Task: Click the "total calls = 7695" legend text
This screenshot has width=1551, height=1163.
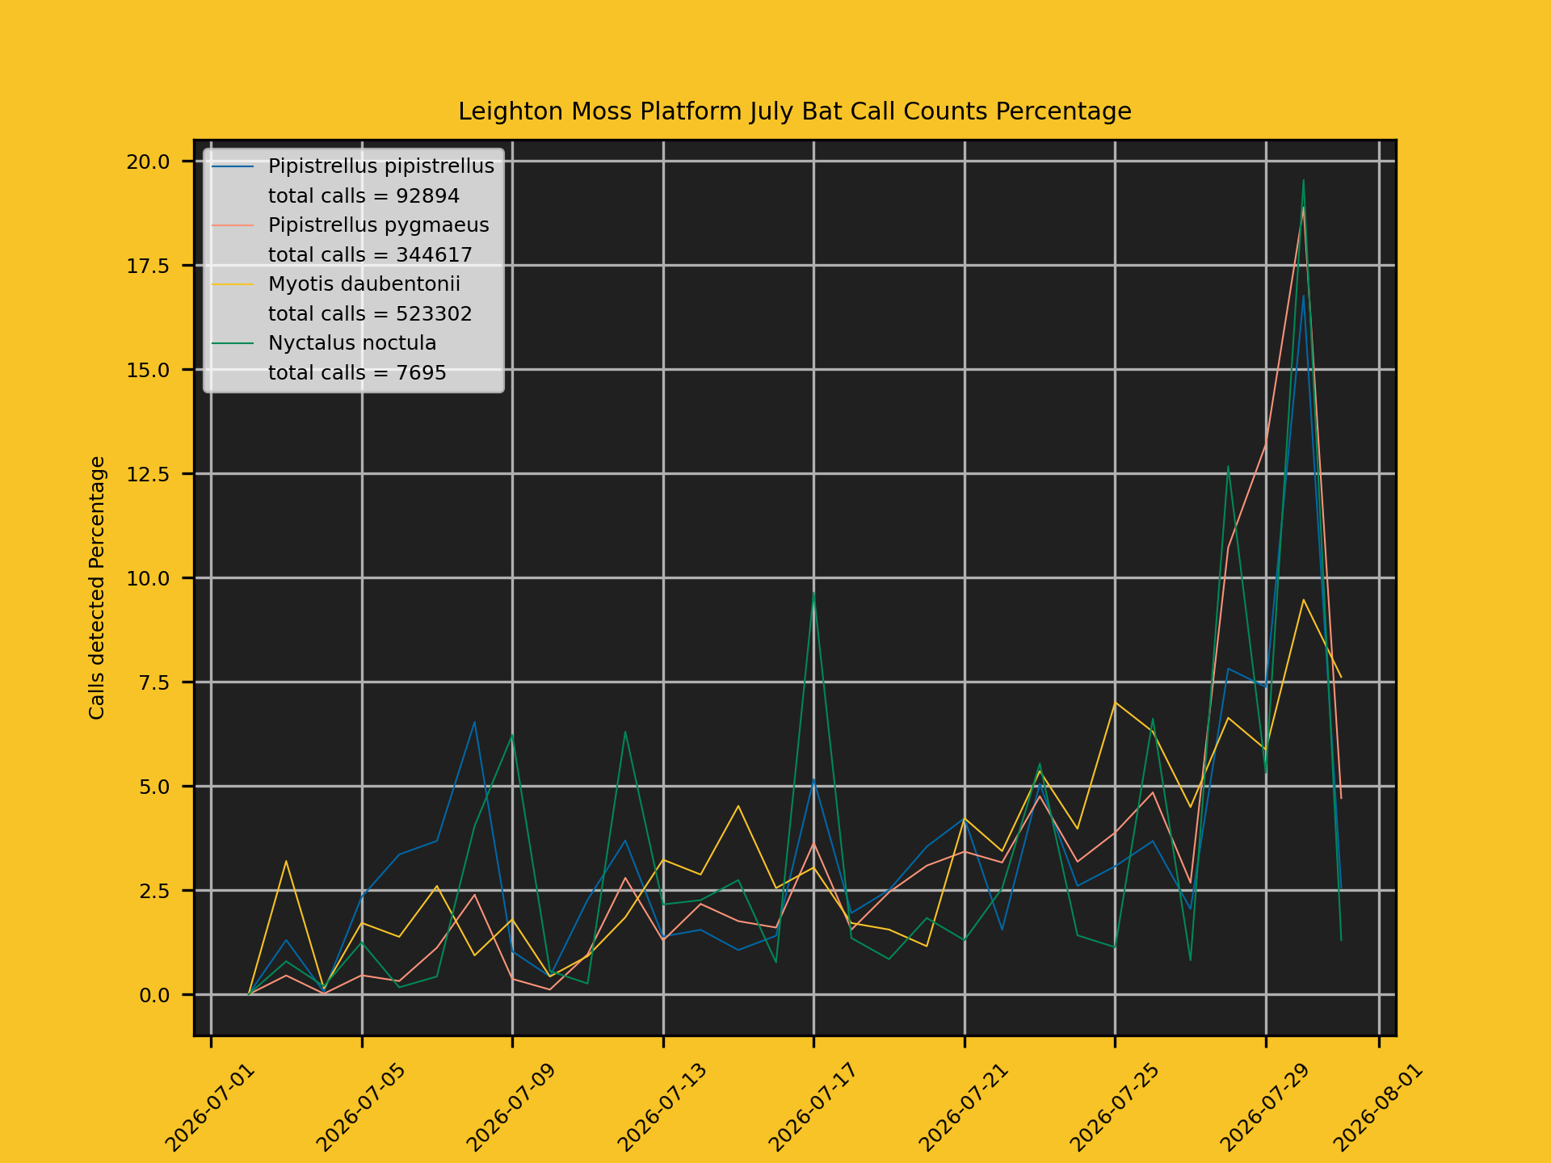Action: point(357,373)
